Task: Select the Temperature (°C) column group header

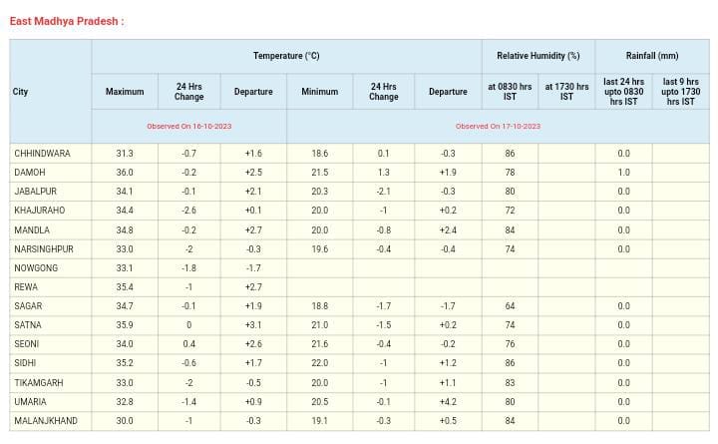Action: (286, 56)
